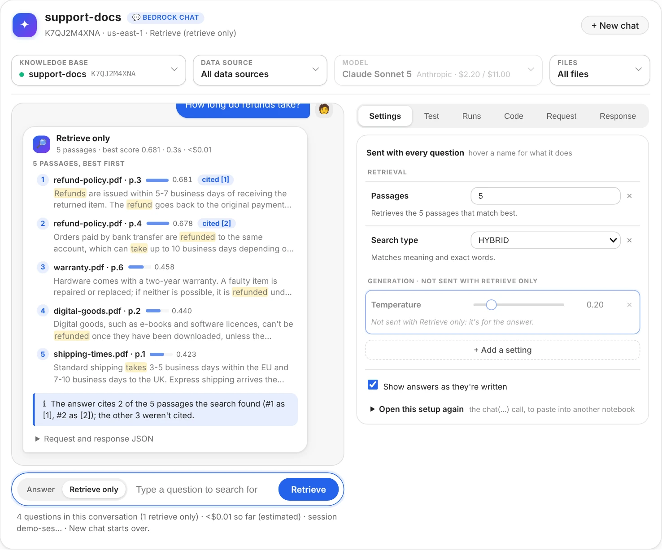The width and height of the screenshot is (662, 550).
Task: Click the number 5 passage badge
Action: [43, 354]
